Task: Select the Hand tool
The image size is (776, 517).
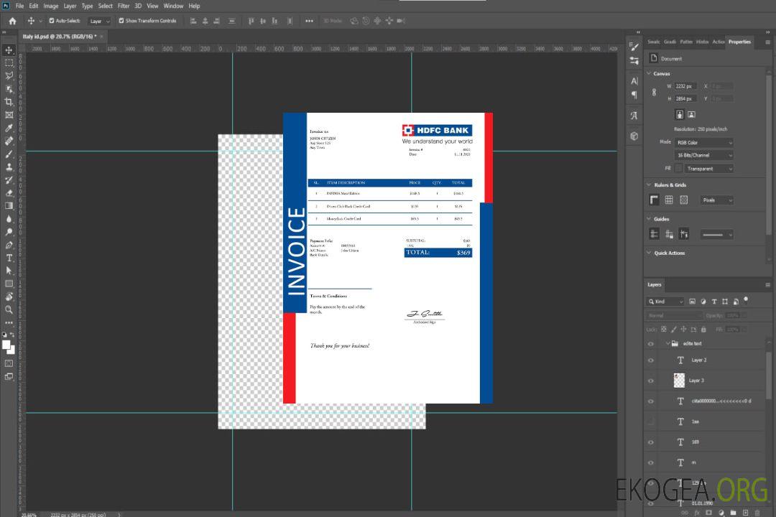Action: coord(9,297)
